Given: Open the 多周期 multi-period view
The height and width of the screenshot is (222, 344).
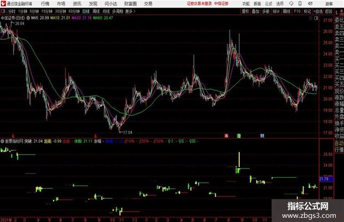Looking at the screenshot, I should point(118,11).
